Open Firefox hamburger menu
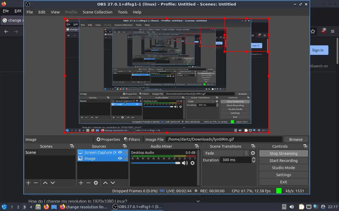 (x=333, y=31)
